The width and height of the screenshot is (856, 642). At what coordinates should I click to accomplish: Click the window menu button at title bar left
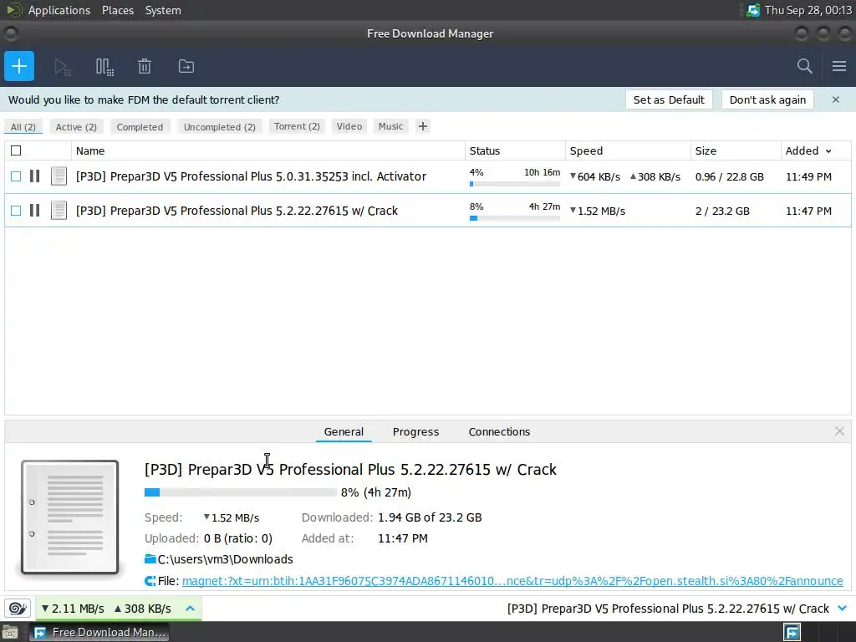click(11, 33)
